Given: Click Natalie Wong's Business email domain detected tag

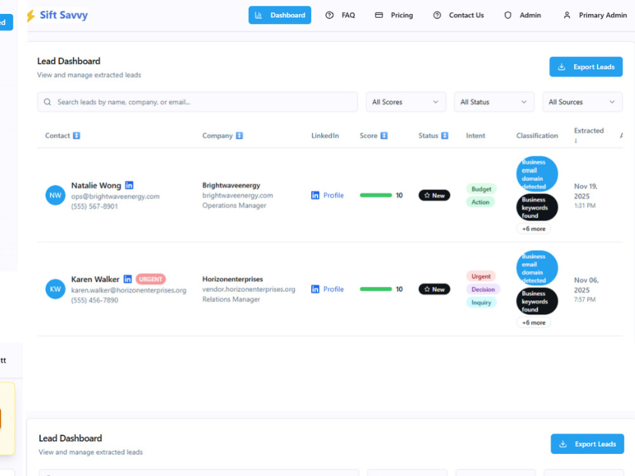Looking at the screenshot, I should [x=537, y=174].
